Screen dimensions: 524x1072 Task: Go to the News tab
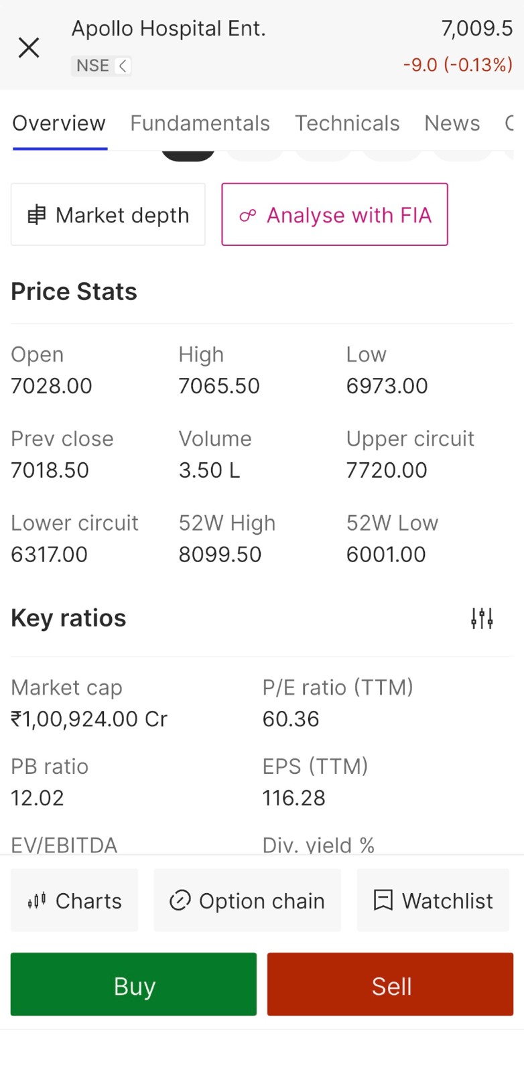point(452,123)
